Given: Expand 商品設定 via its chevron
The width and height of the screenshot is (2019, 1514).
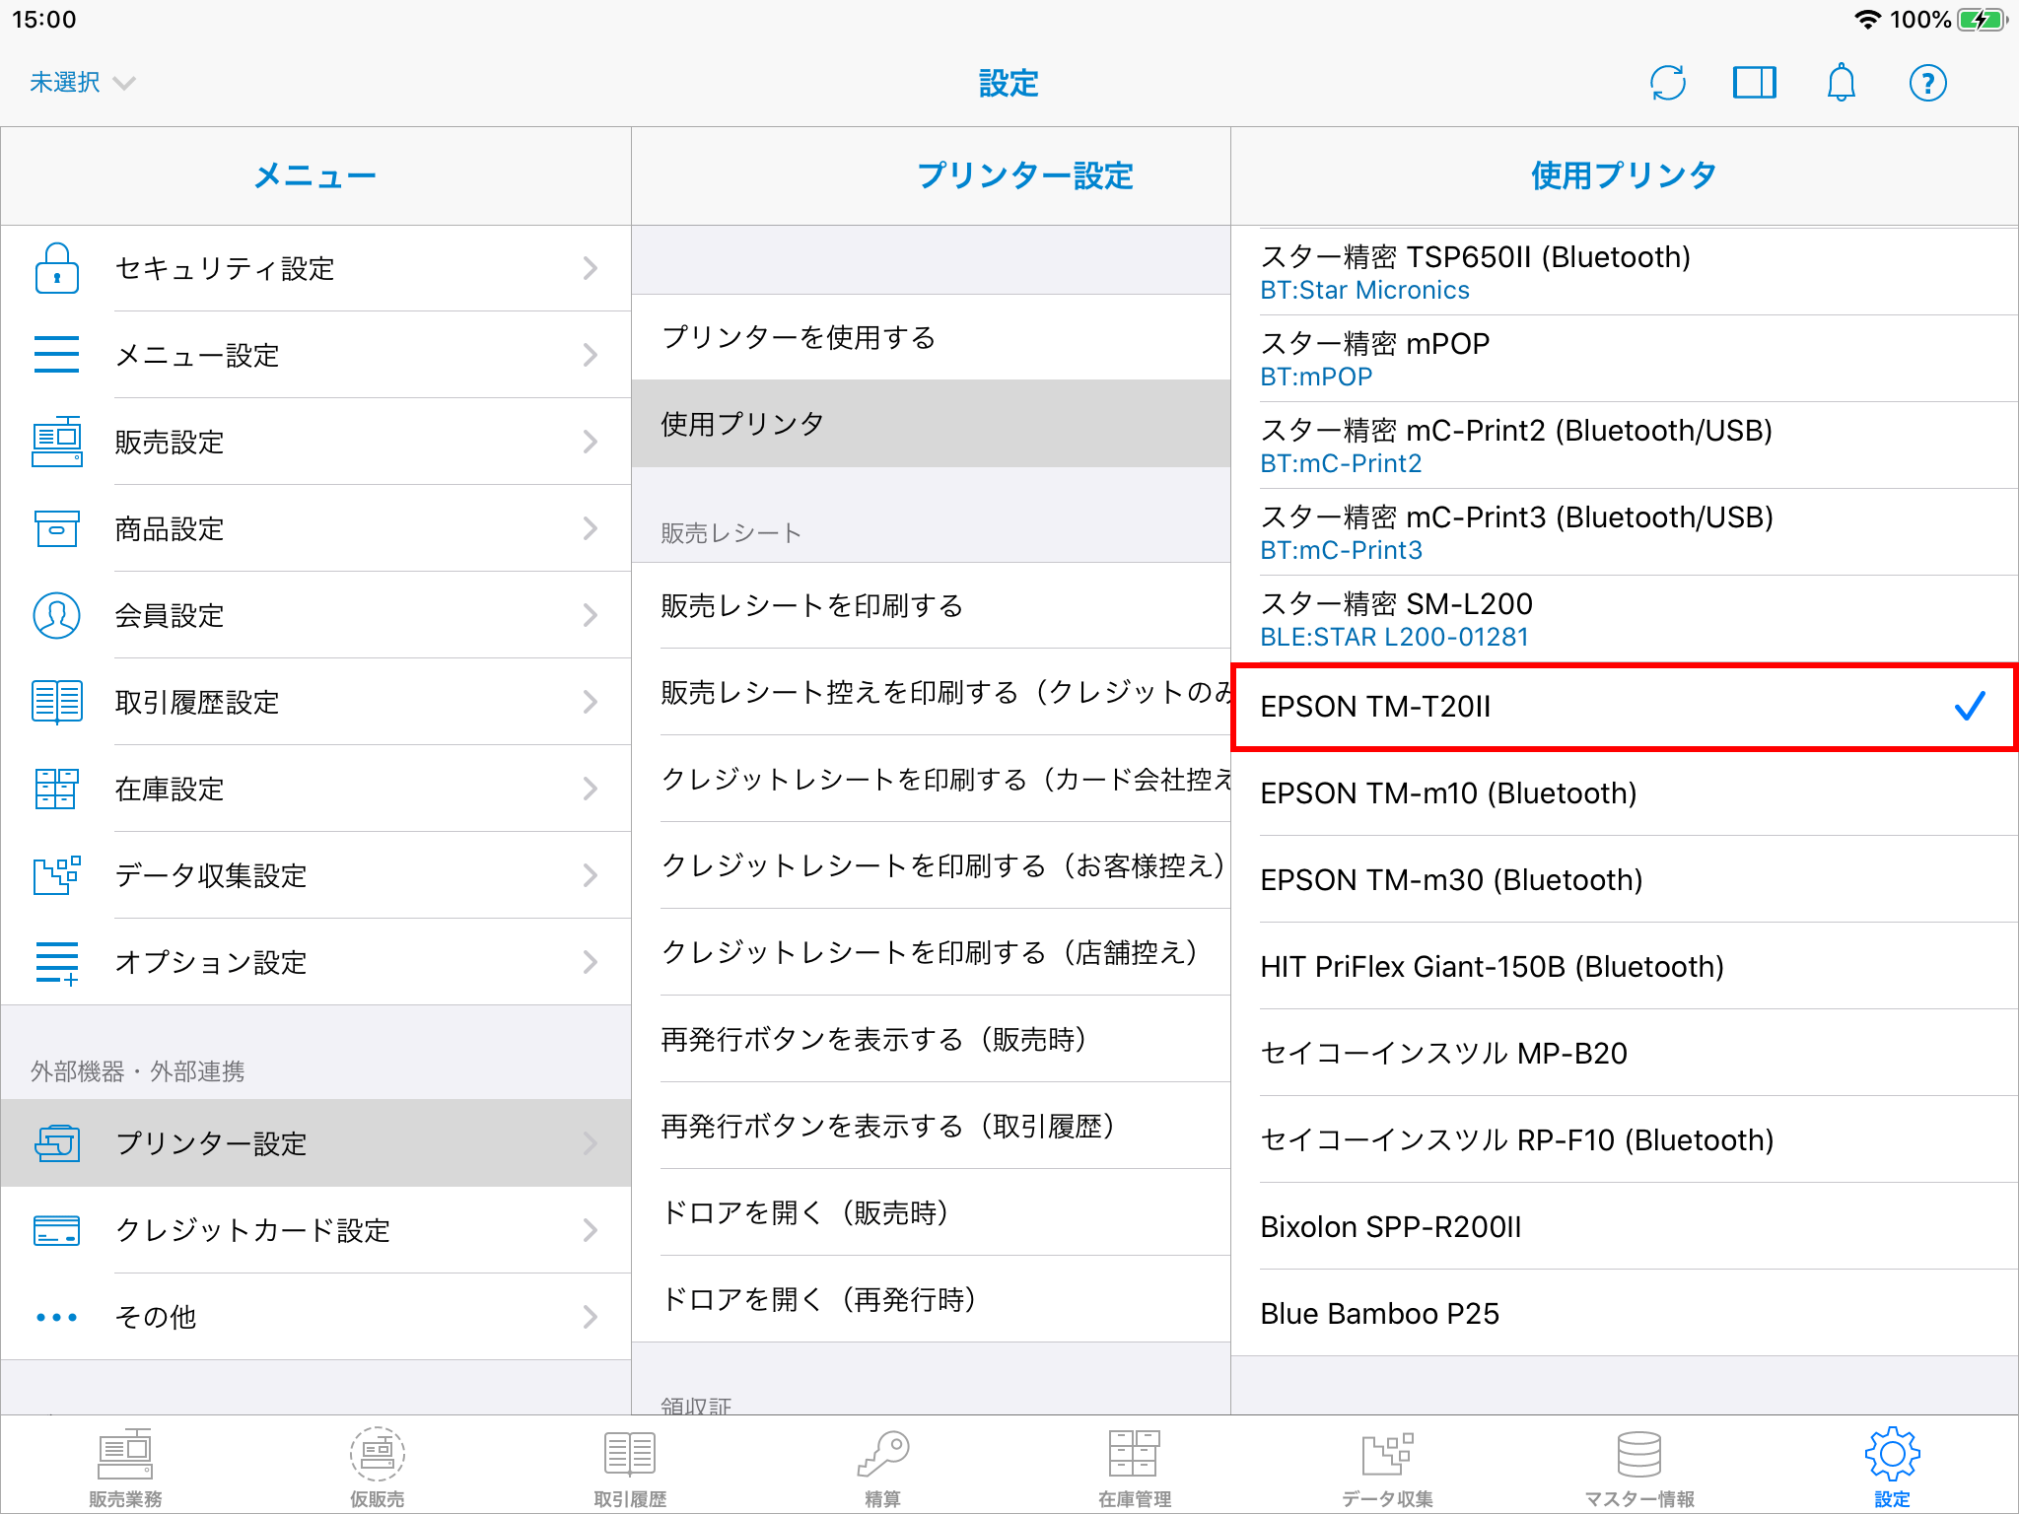Looking at the screenshot, I should [591, 528].
